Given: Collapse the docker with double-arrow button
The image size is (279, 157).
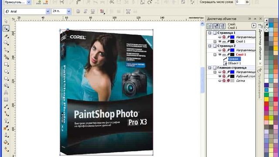Looking at the screenshot, I should coord(249,19).
